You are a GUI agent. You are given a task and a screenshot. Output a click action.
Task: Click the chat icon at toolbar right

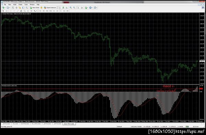click(x=203, y=8)
